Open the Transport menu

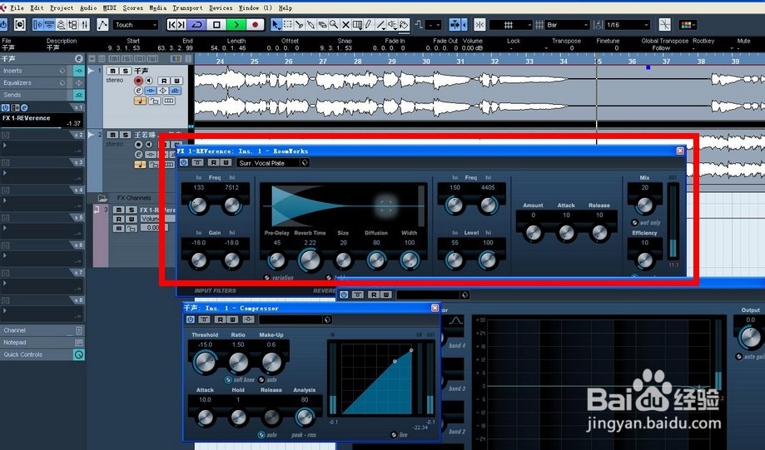coord(187,7)
